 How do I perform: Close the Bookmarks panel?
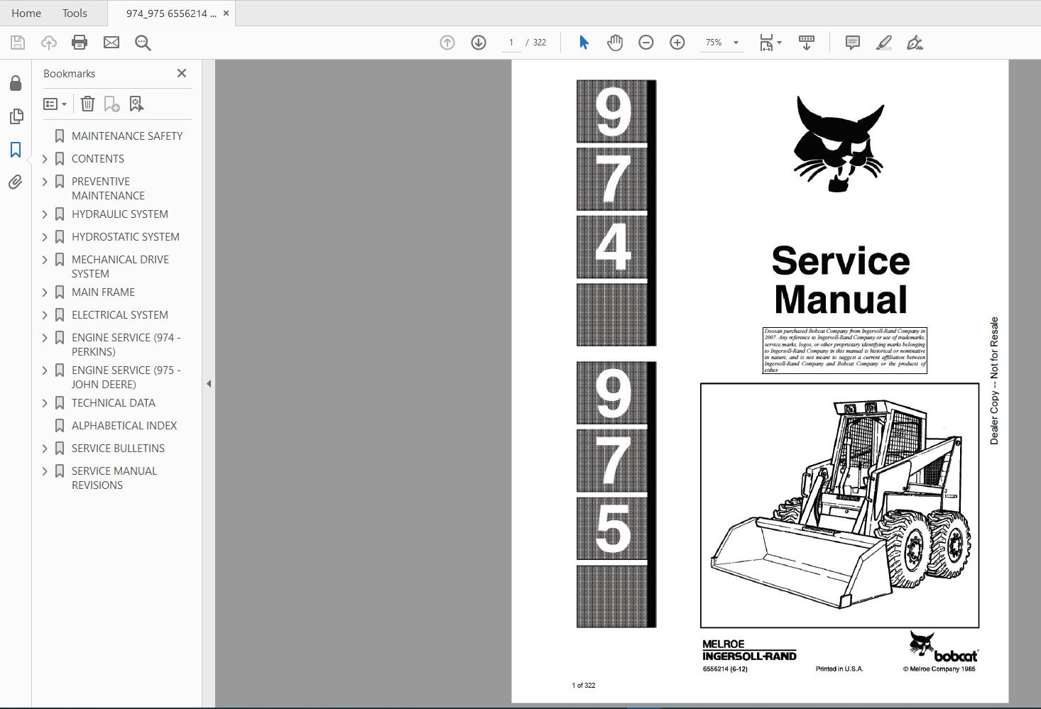pyautogui.click(x=182, y=73)
